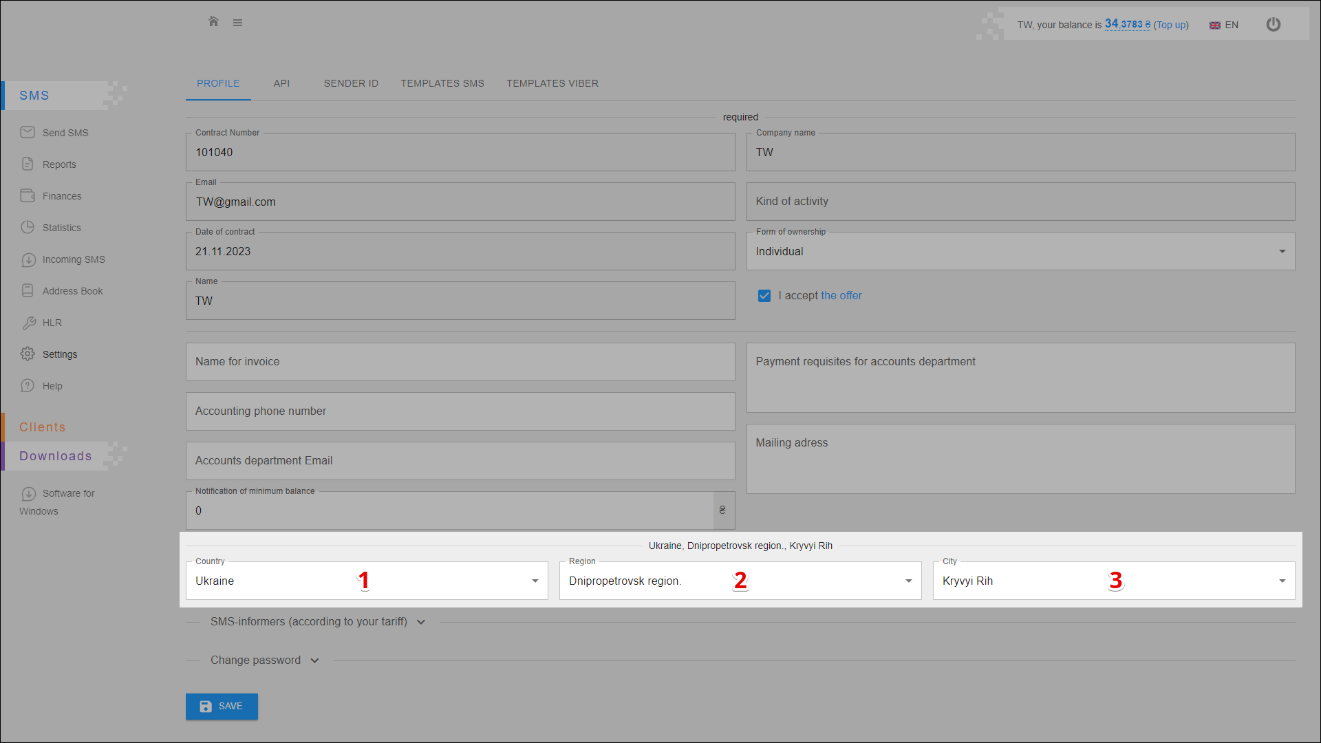Click the power logout icon

tap(1274, 25)
